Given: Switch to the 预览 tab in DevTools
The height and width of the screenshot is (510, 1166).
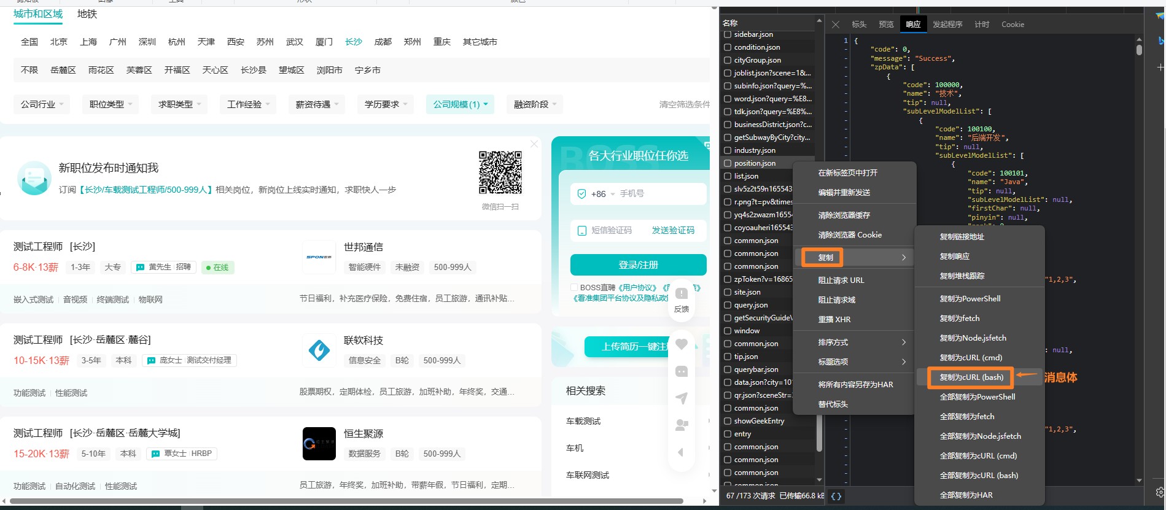Looking at the screenshot, I should [x=886, y=25].
